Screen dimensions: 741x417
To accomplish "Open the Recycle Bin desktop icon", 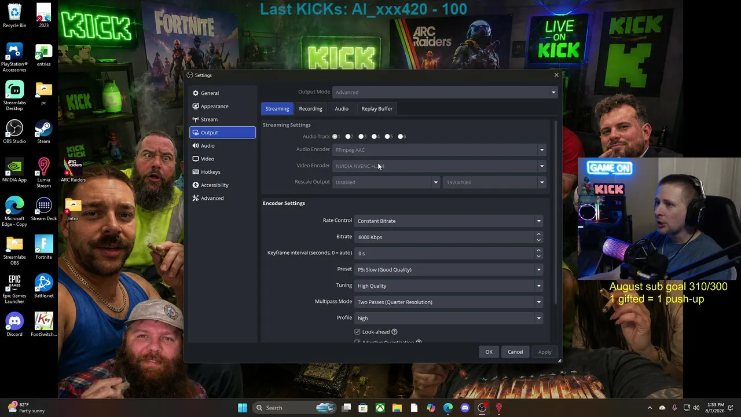I will [x=14, y=16].
